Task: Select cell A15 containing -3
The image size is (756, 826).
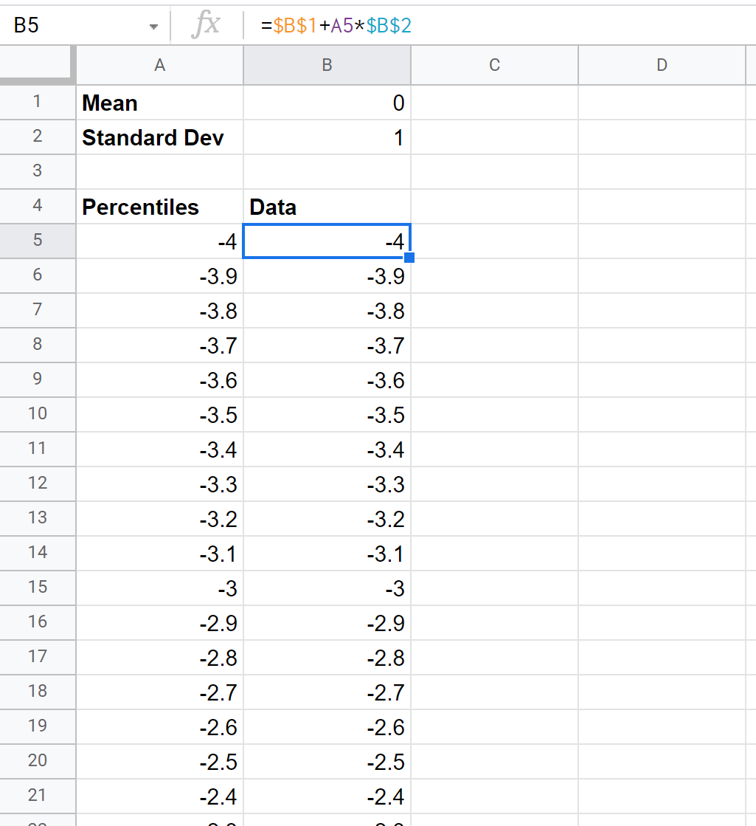Action: coord(159,588)
